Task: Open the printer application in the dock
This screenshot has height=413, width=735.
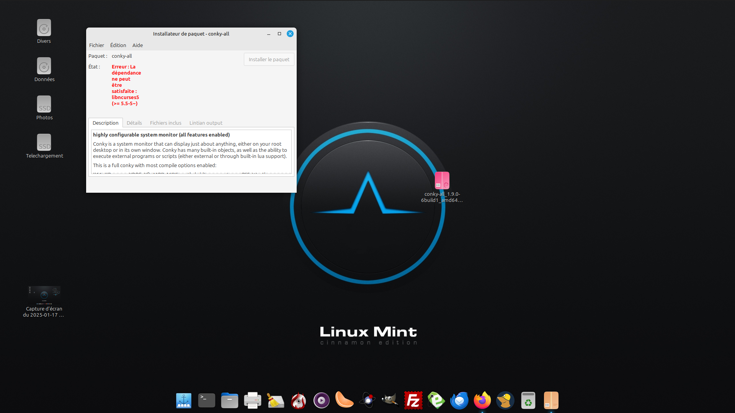Action: (x=253, y=400)
